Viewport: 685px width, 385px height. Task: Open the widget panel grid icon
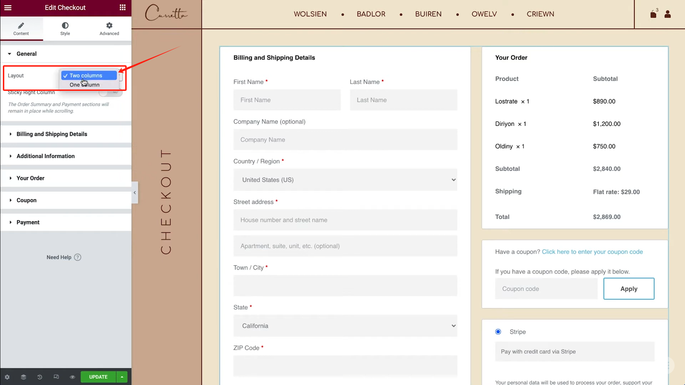coord(122,7)
